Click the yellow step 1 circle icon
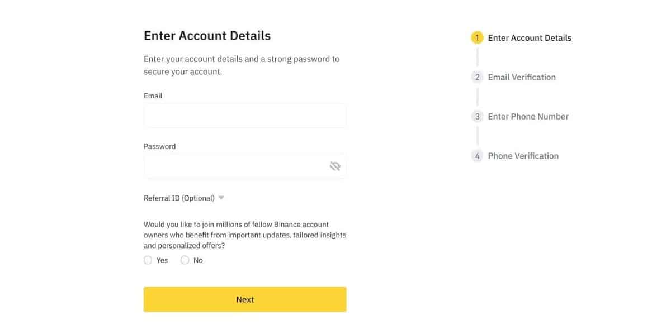This screenshot has height=334, width=671. click(x=477, y=37)
